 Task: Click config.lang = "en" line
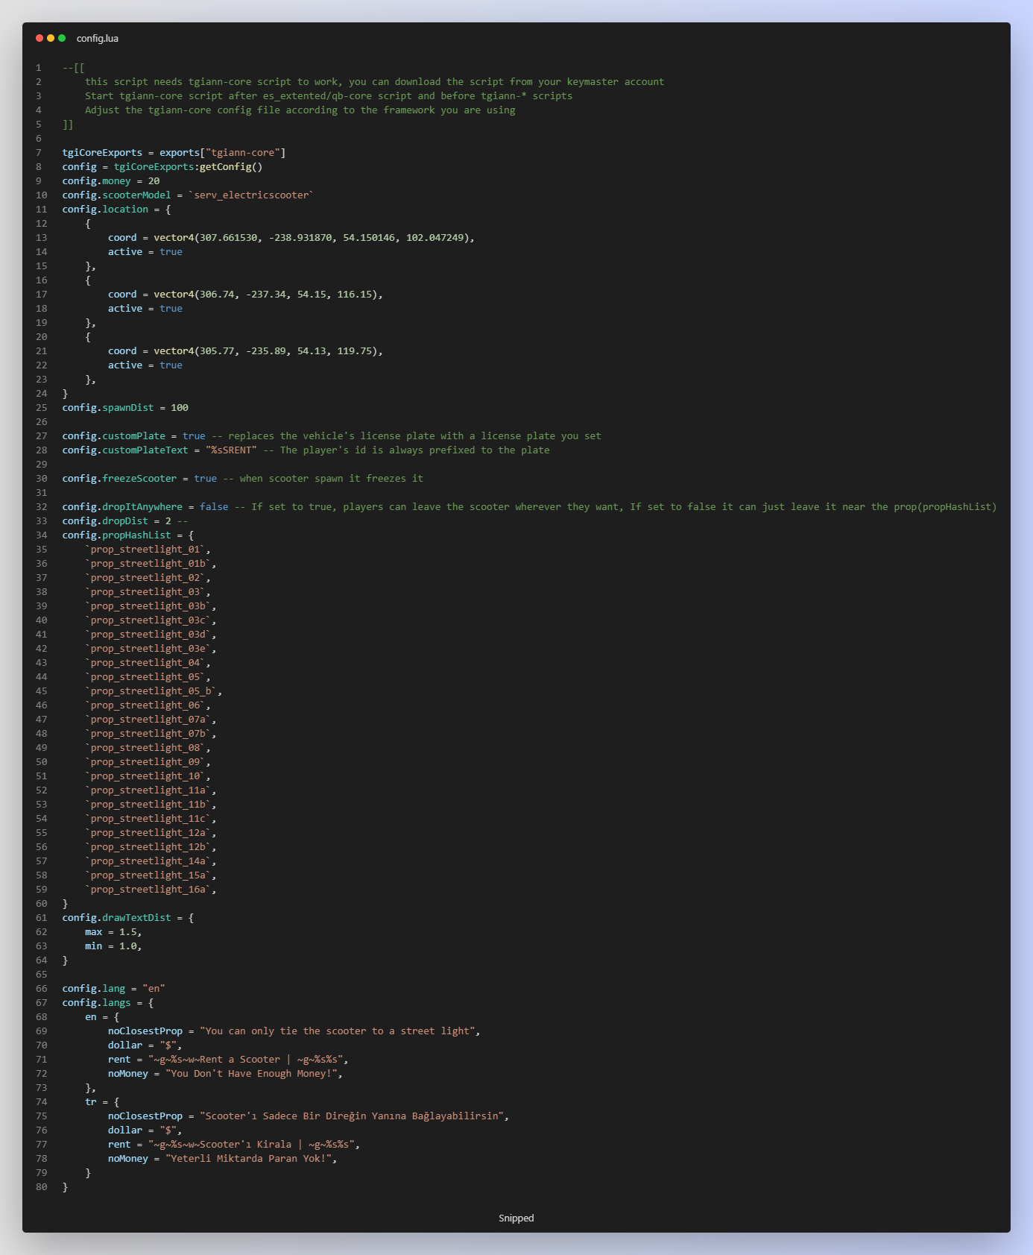pos(113,989)
